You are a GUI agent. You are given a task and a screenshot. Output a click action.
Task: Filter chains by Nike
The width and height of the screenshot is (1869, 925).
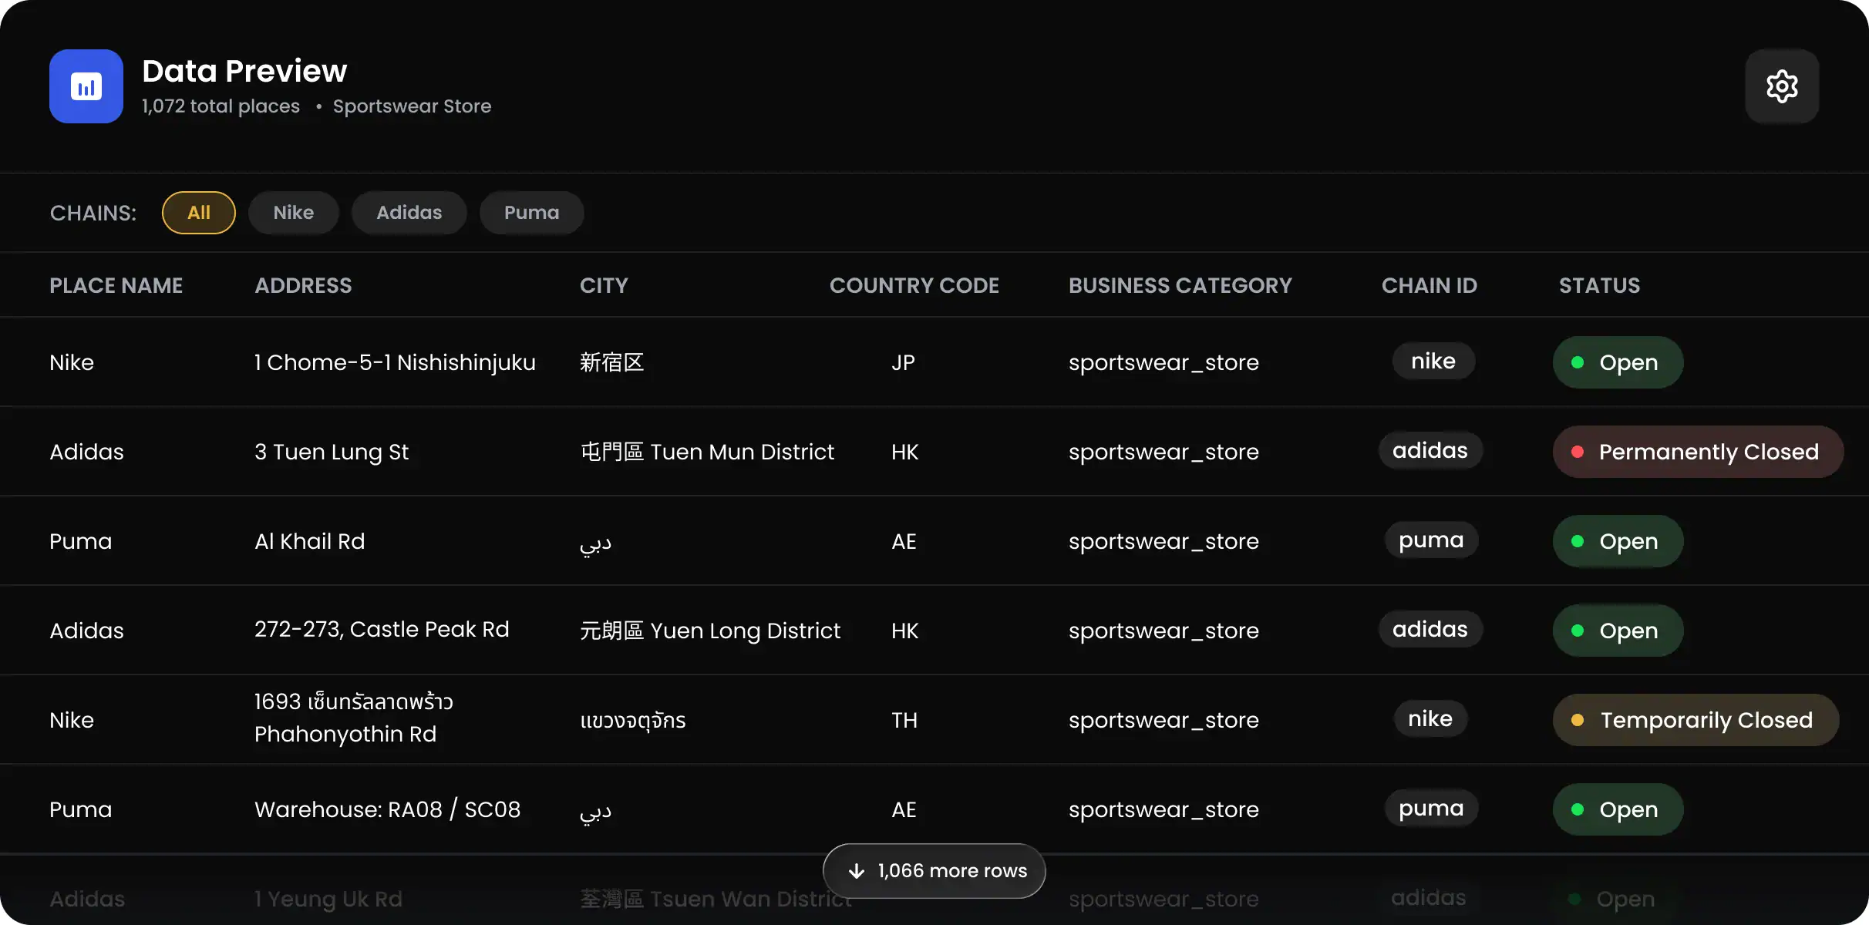pyautogui.click(x=294, y=213)
